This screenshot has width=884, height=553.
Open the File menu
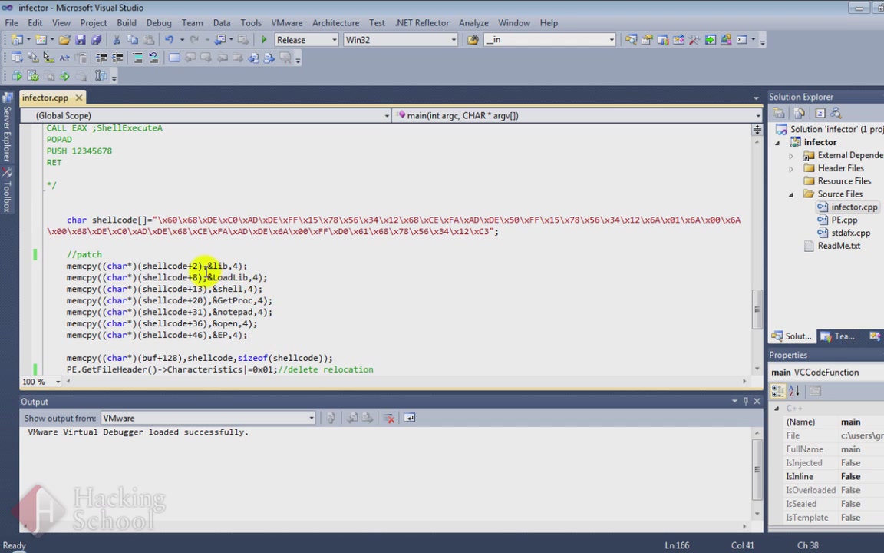pyautogui.click(x=12, y=23)
